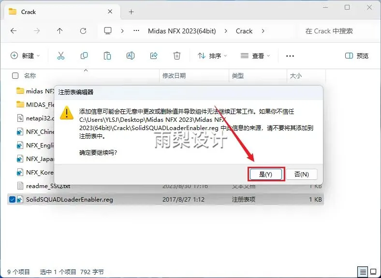Viewport: 381px width, 278px height.
Task: Open the 排序 sort dropdown
Action: pos(212,56)
